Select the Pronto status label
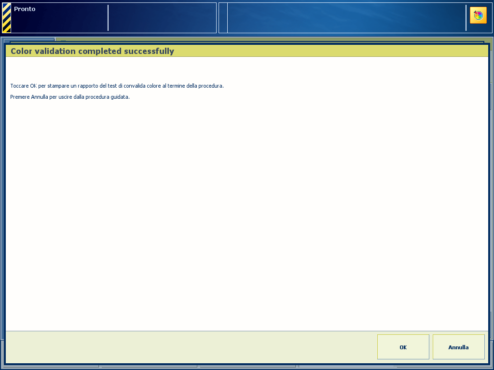Screen dimensions: 494x370 pyautogui.click(x=25, y=9)
